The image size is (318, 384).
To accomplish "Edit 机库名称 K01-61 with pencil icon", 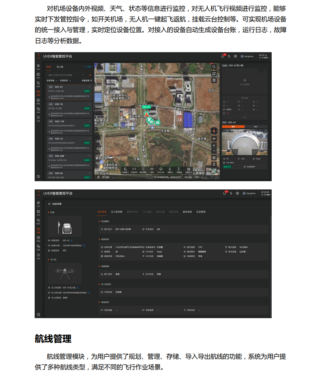I will 72,241.
